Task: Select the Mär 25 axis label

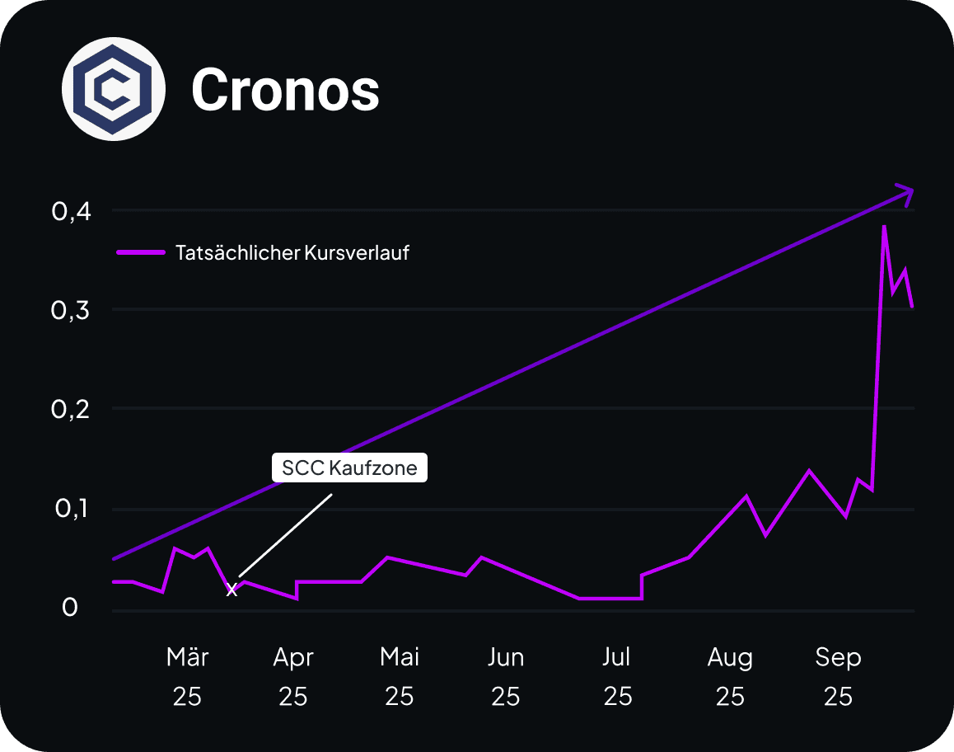Action: (x=187, y=676)
